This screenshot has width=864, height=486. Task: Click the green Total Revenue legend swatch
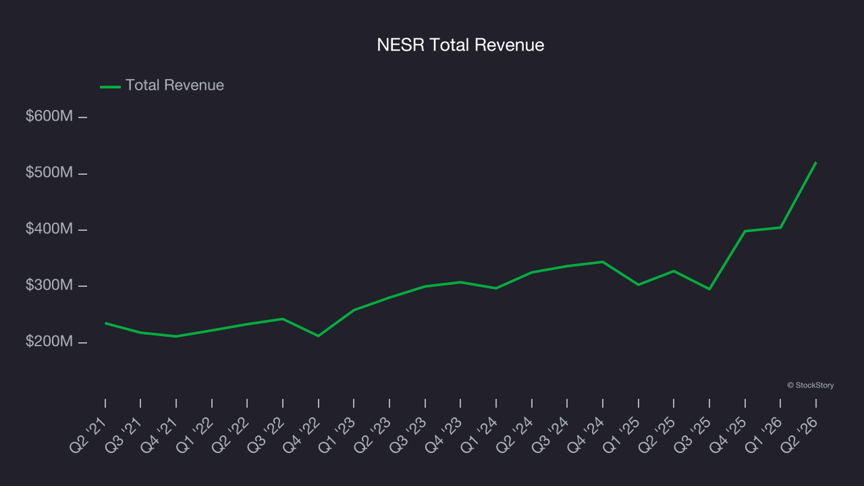point(110,86)
